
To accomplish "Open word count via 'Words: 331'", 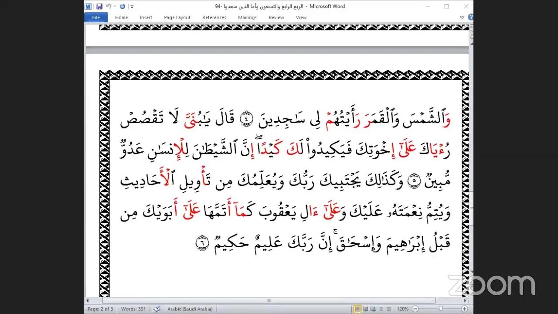I will point(133,309).
